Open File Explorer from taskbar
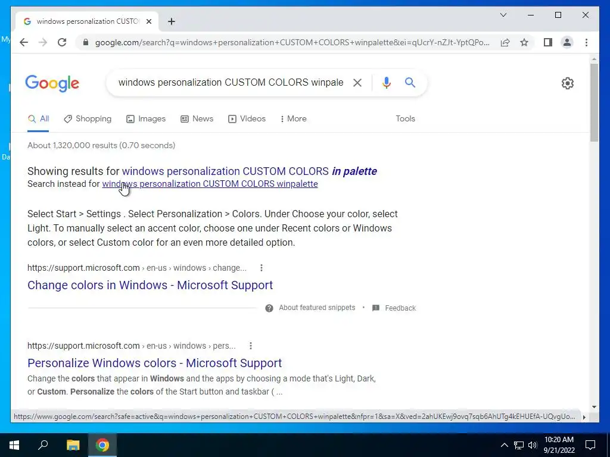This screenshot has height=457, width=610. click(x=73, y=445)
